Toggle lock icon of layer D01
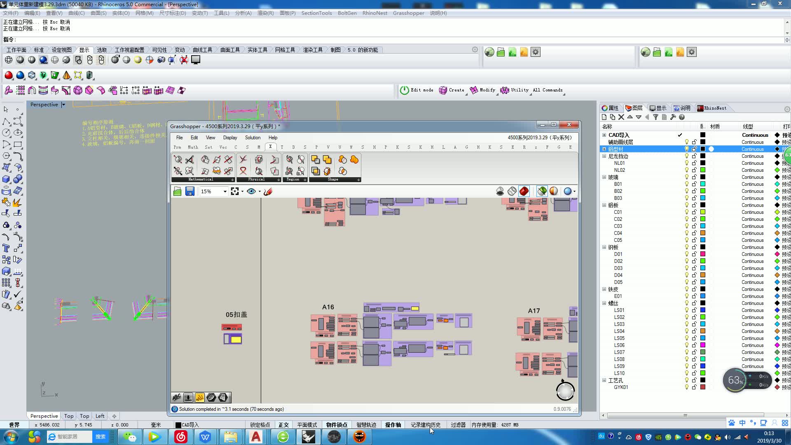This screenshot has width=791, height=445. click(694, 254)
